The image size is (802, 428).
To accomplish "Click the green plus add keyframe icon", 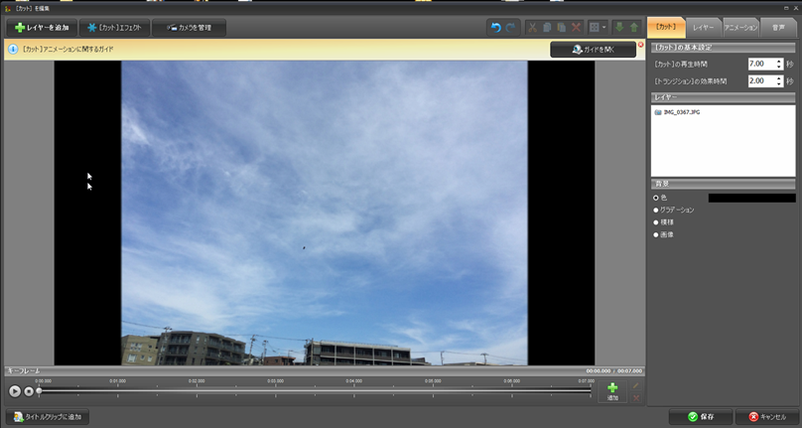I will coord(612,387).
